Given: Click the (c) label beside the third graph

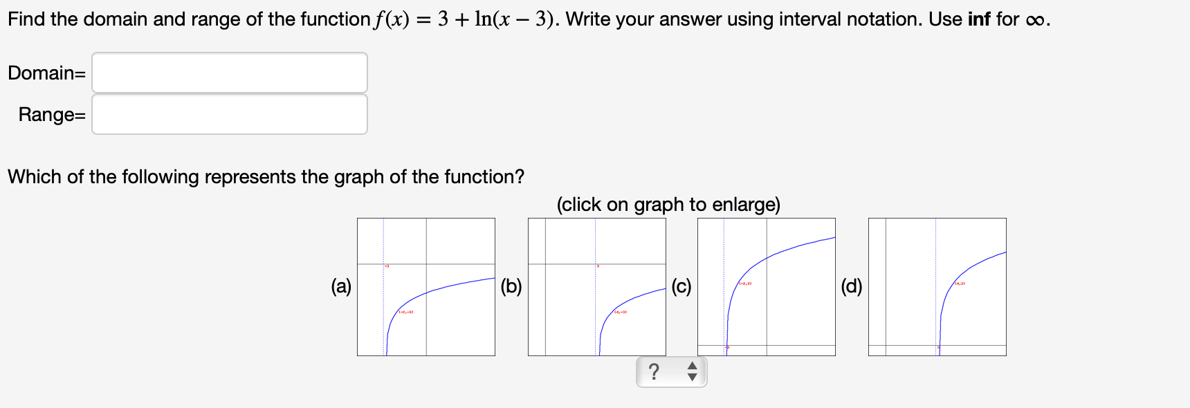Looking at the screenshot, I should [x=682, y=286].
